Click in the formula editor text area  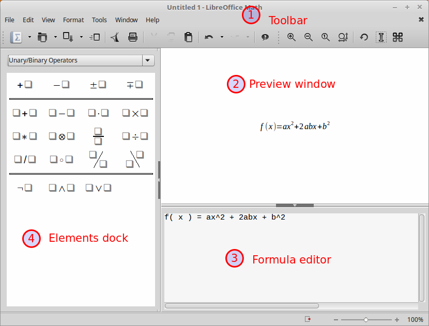(x=289, y=258)
